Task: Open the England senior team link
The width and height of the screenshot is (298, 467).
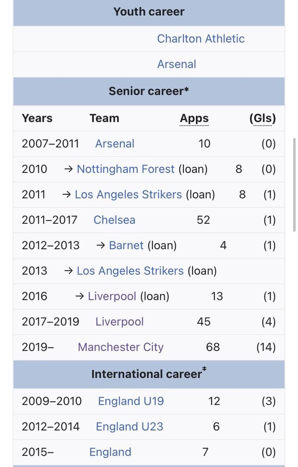Action: [x=110, y=452]
